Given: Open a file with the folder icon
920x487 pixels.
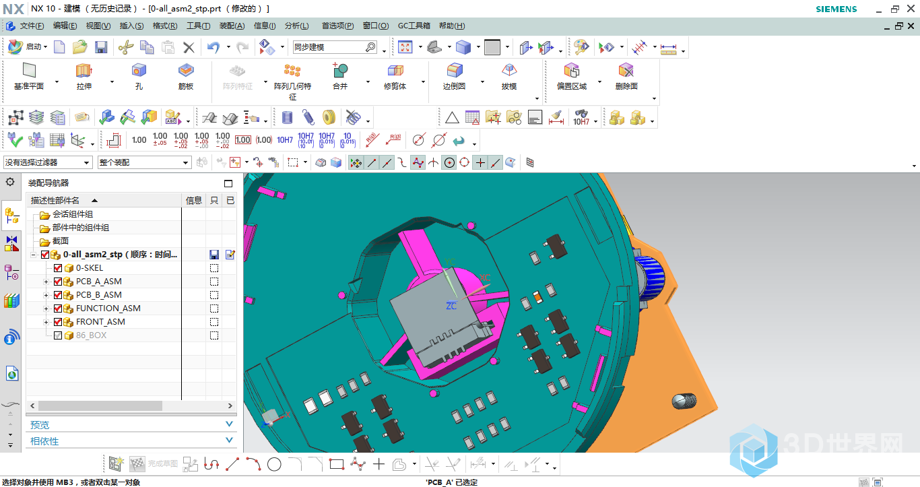Looking at the screenshot, I should (80, 47).
